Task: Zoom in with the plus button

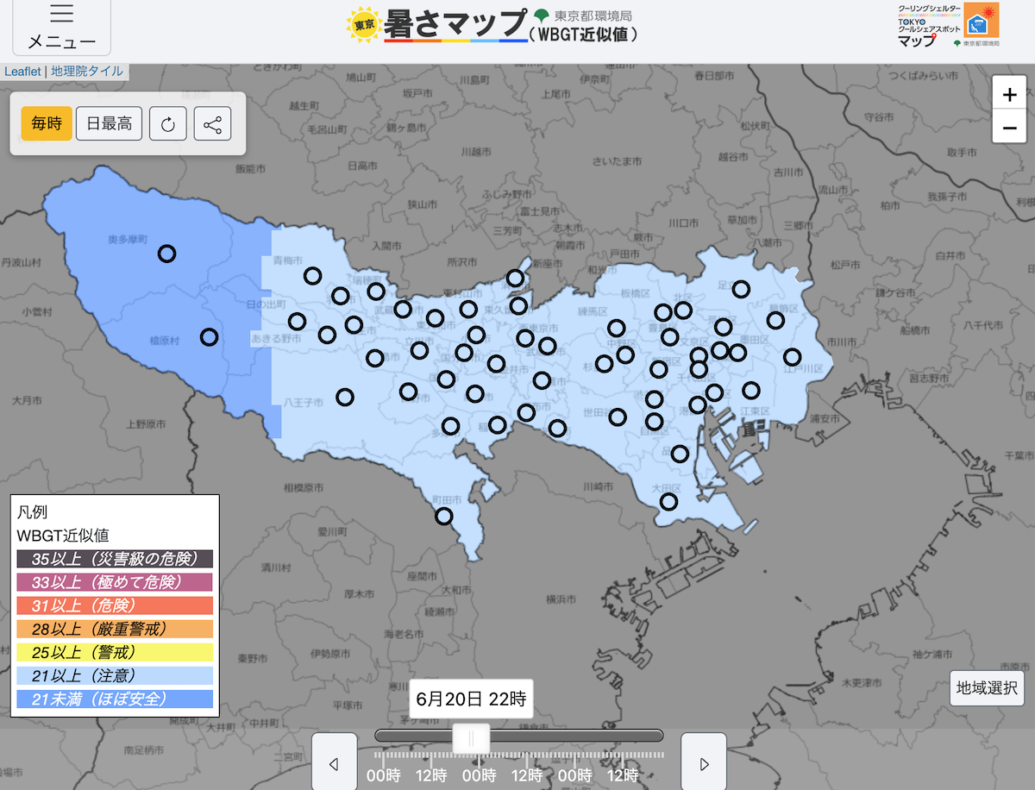Action: (x=1009, y=93)
